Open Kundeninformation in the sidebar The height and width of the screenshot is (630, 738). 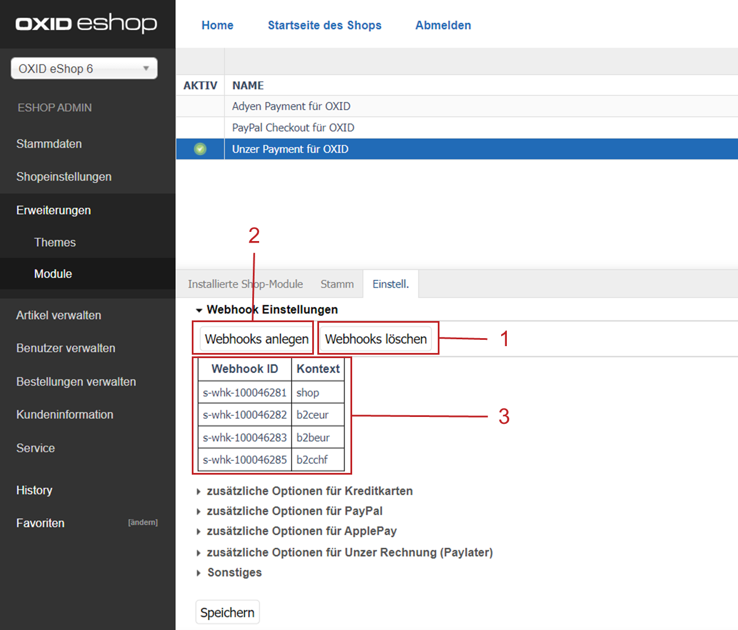(x=64, y=415)
